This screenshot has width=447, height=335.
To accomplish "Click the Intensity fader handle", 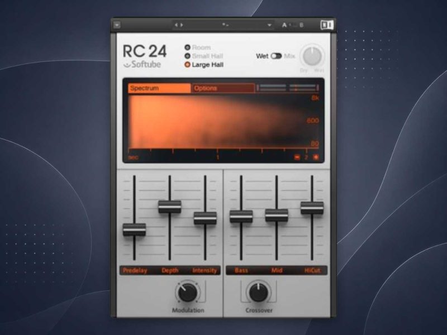I will [x=205, y=218].
